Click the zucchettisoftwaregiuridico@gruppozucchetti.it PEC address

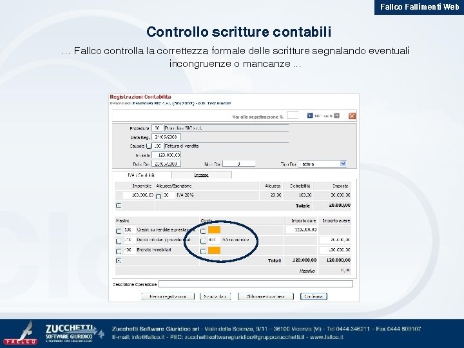point(245,337)
